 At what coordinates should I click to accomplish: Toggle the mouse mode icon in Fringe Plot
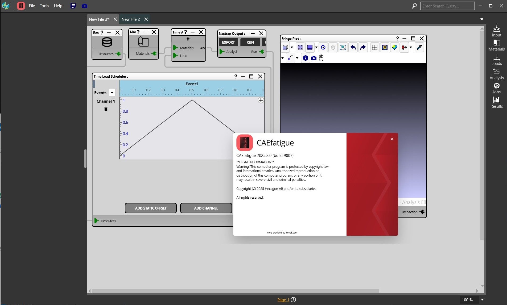(321, 58)
